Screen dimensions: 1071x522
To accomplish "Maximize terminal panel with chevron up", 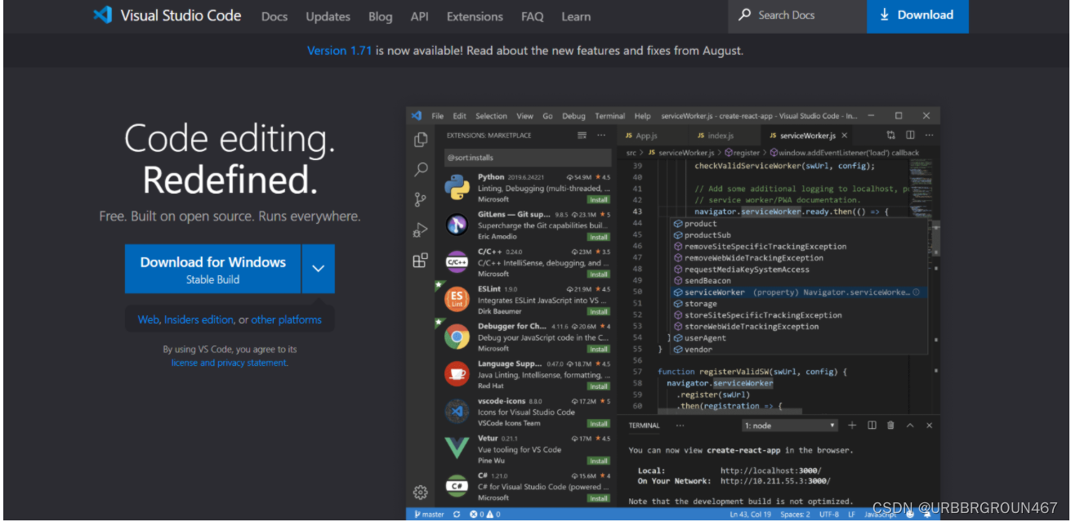I will [910, 426].
